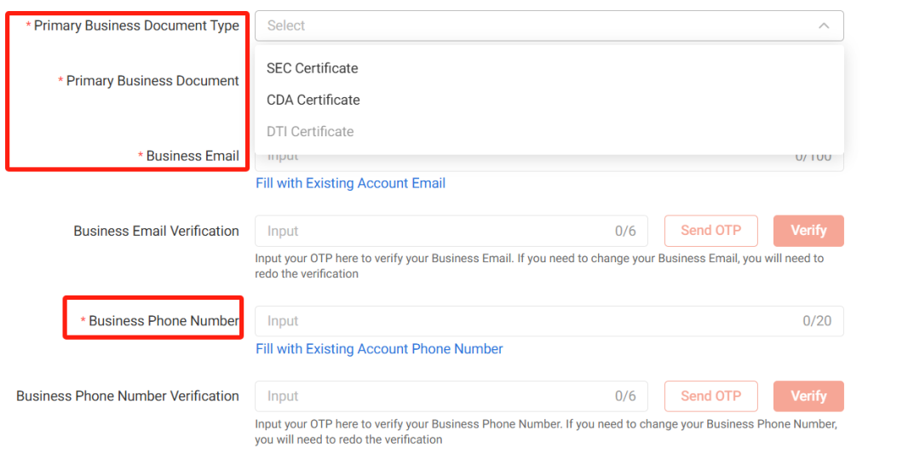Select the CDA Certificate option
Image resolution: width=920 pixels, height=453 pixels.
(x=313, y=100)
